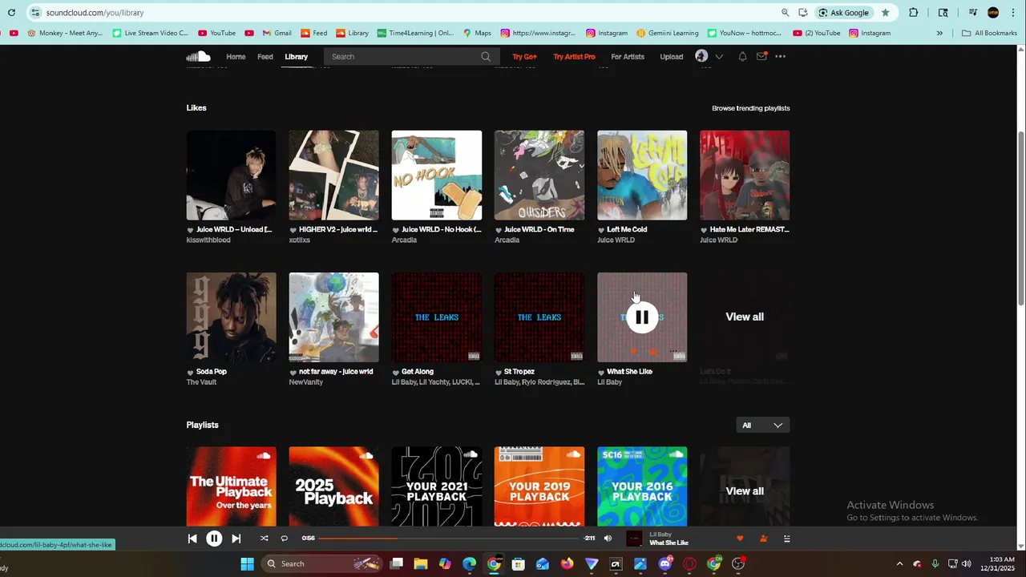
Task: Expand the user avatar dropdown arrow
Action: pyautogui.click(x=719, y=57)
